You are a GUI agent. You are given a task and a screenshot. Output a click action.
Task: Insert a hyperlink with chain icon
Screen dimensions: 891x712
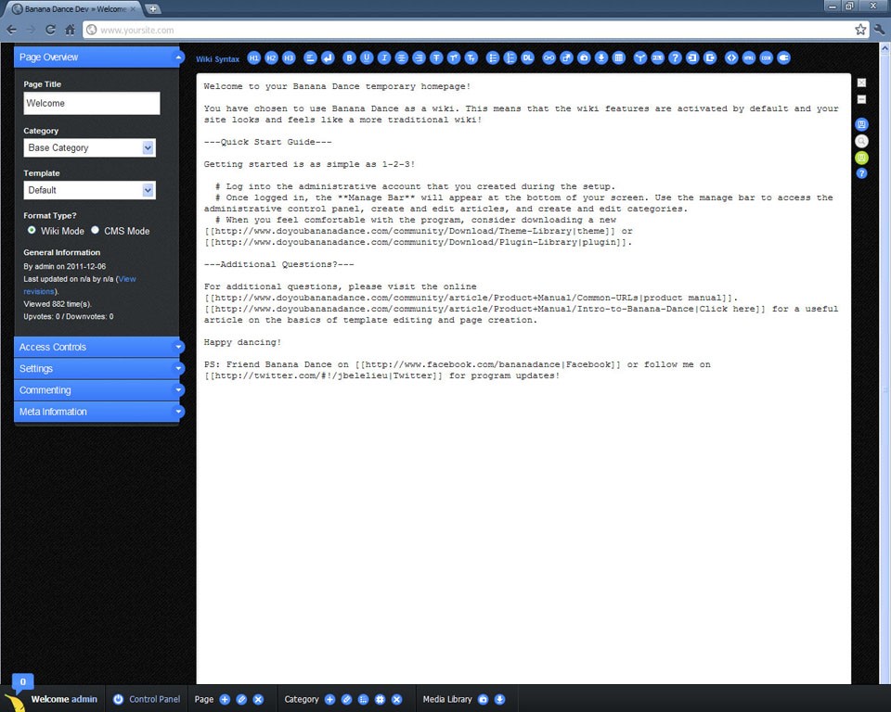tap(549, 57)
